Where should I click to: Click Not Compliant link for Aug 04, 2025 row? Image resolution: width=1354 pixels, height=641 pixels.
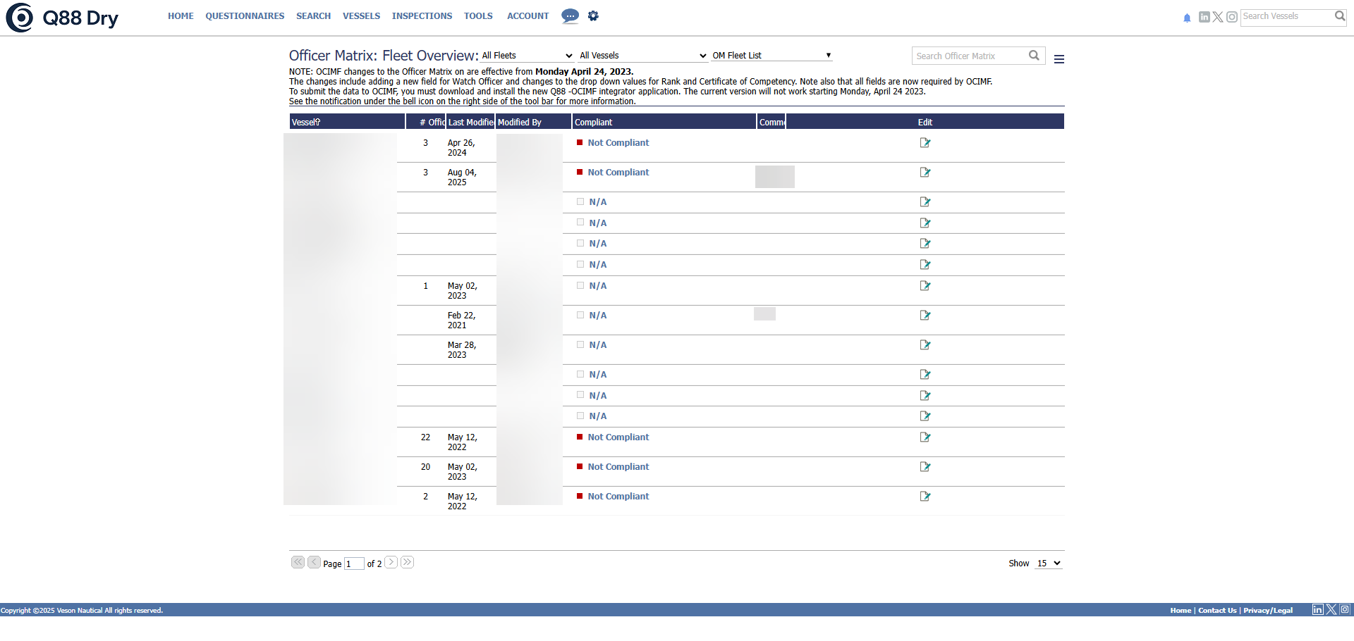coord(618,173)
